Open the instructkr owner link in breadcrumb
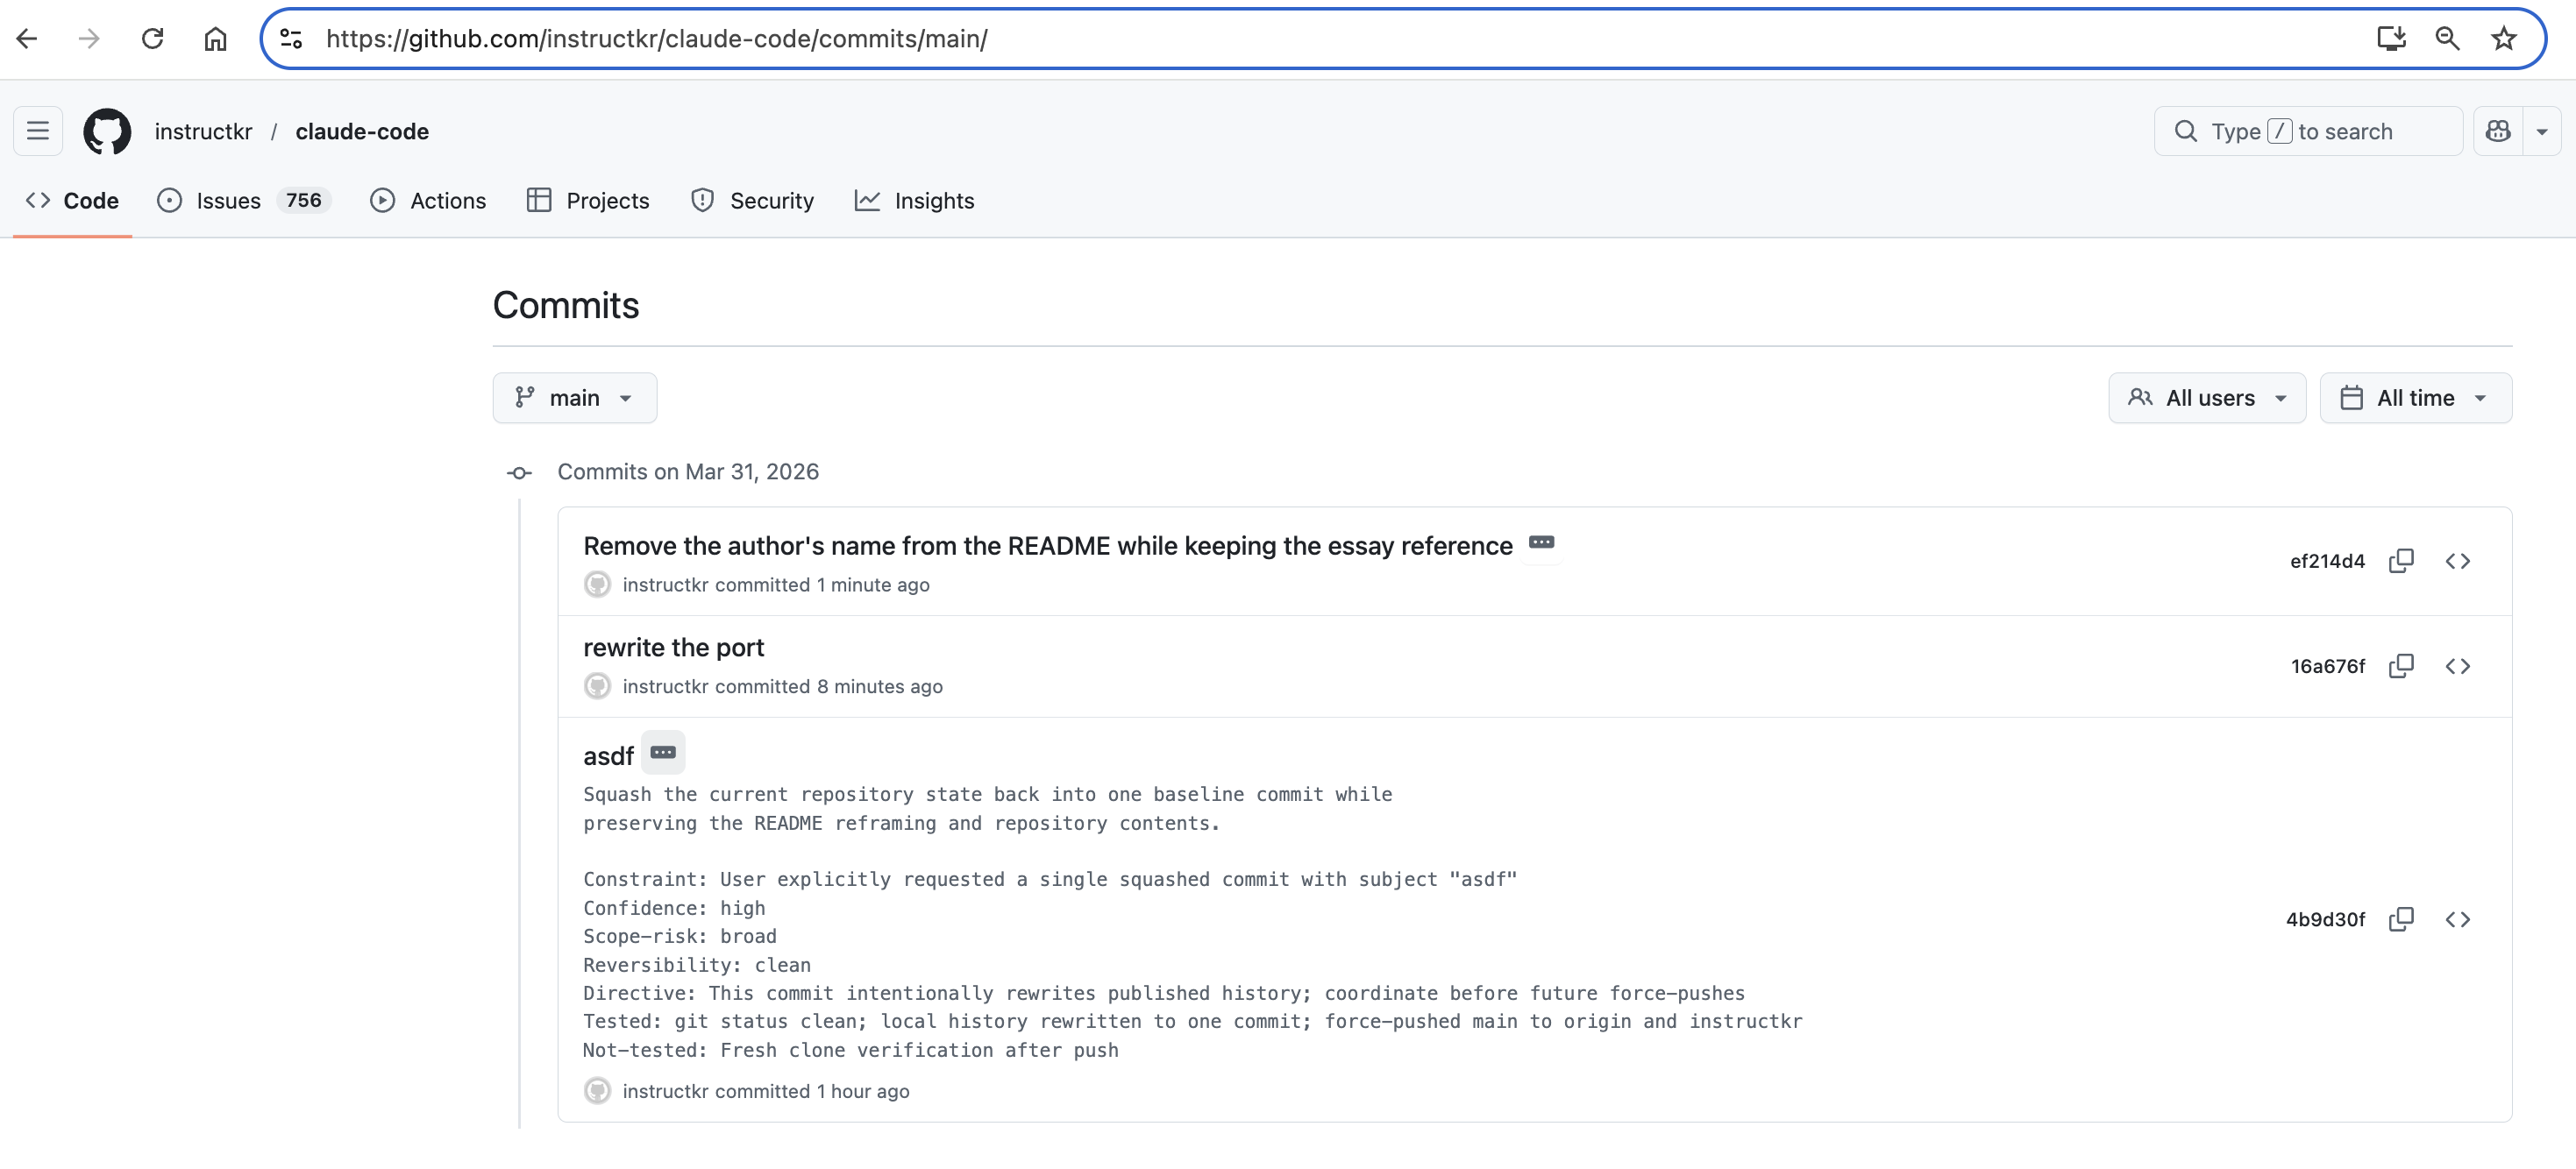This screenshot has height=1169, width=2576. pos(203,131)
